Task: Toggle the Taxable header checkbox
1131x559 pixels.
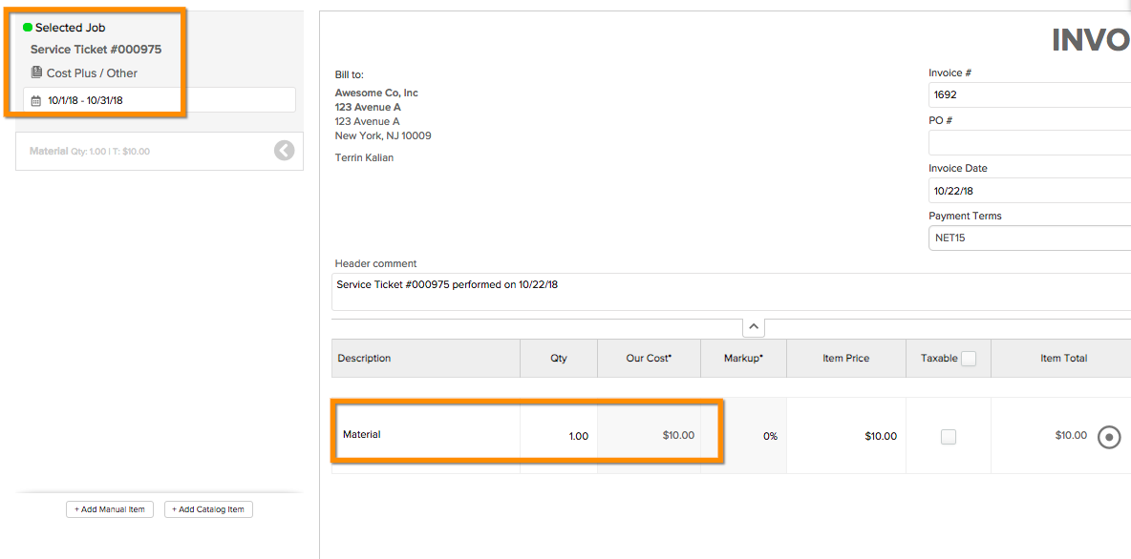Action: (x=969, y=358)
